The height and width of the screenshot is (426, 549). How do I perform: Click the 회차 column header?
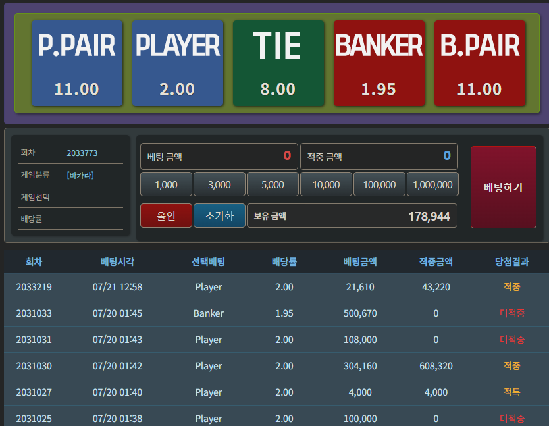point(34,261)
